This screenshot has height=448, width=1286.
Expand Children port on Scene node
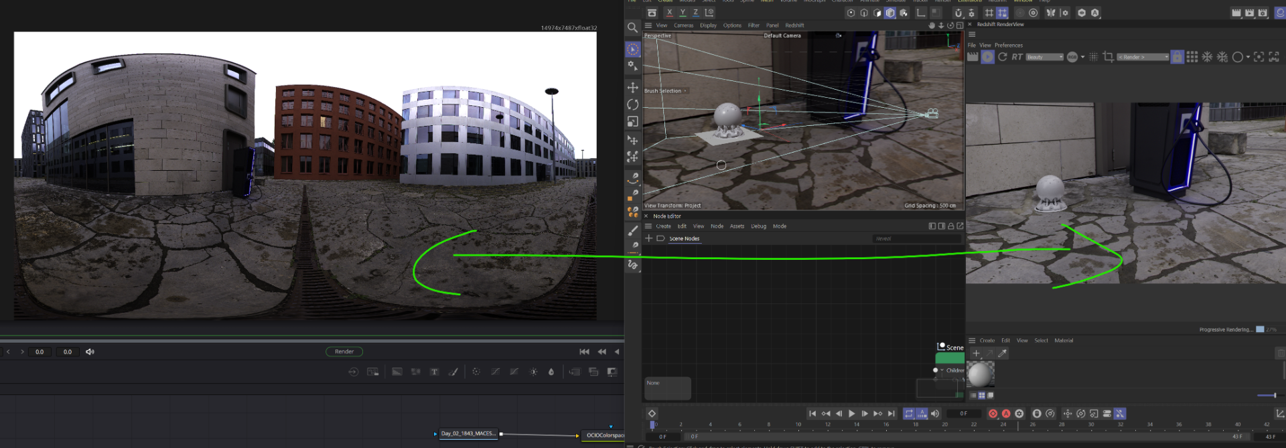tap(942, 370)
